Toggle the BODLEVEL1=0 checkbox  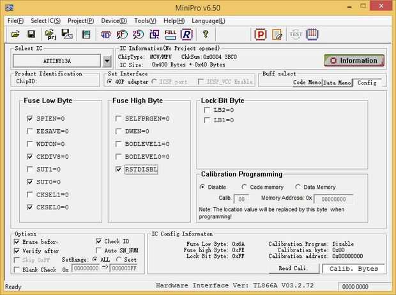pyautogui.click(x=118, y=144)
